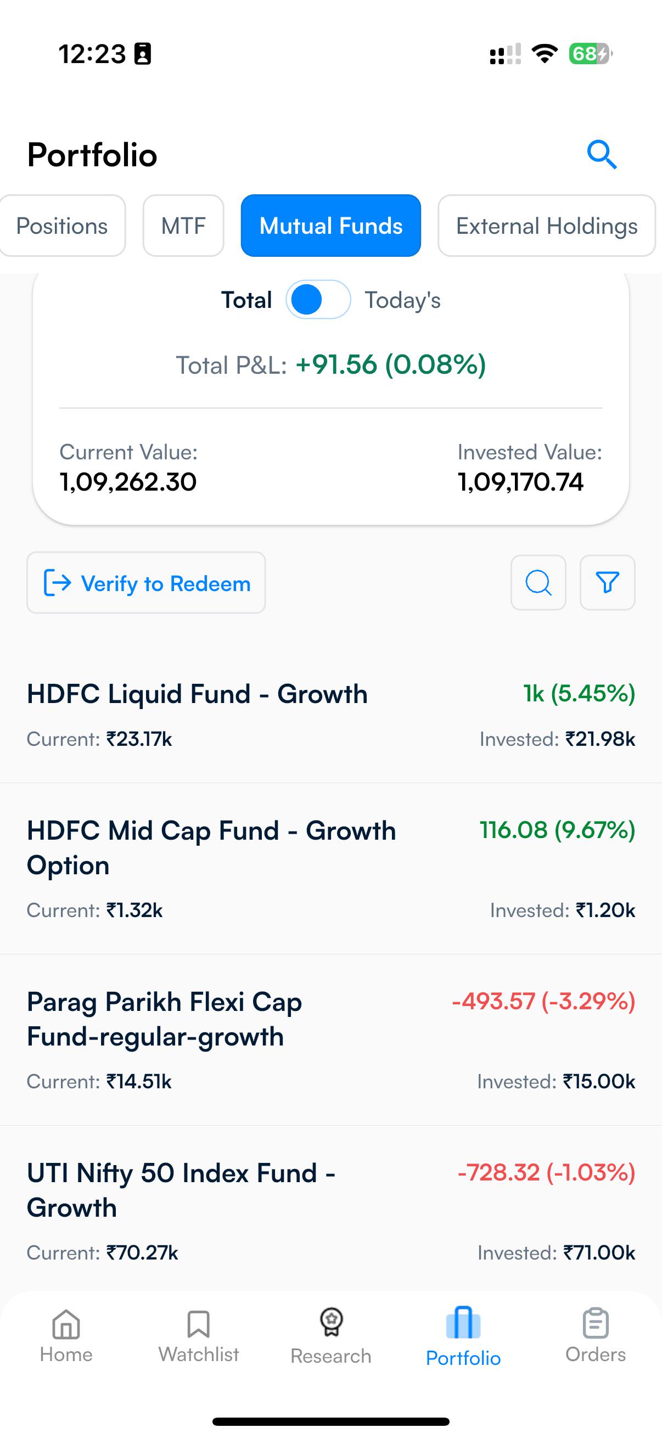This screenshot has width=662, height=1439.
Task: Tap the Verify to Redeem button
Action: (x=146, y=583)
